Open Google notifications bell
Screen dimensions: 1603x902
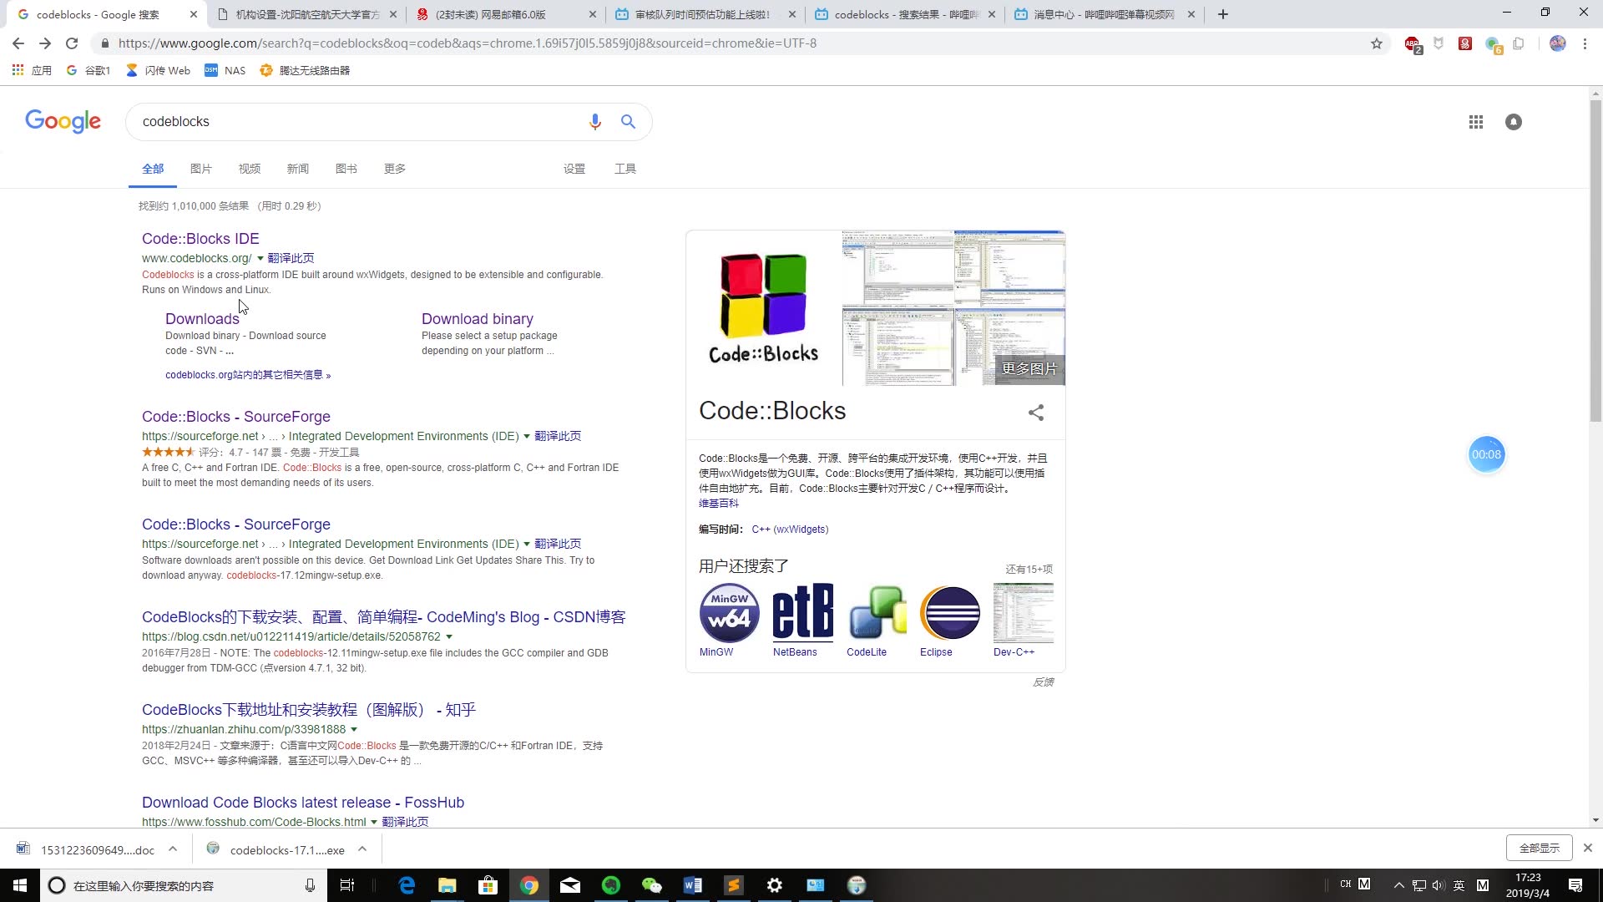(1514, 121)
